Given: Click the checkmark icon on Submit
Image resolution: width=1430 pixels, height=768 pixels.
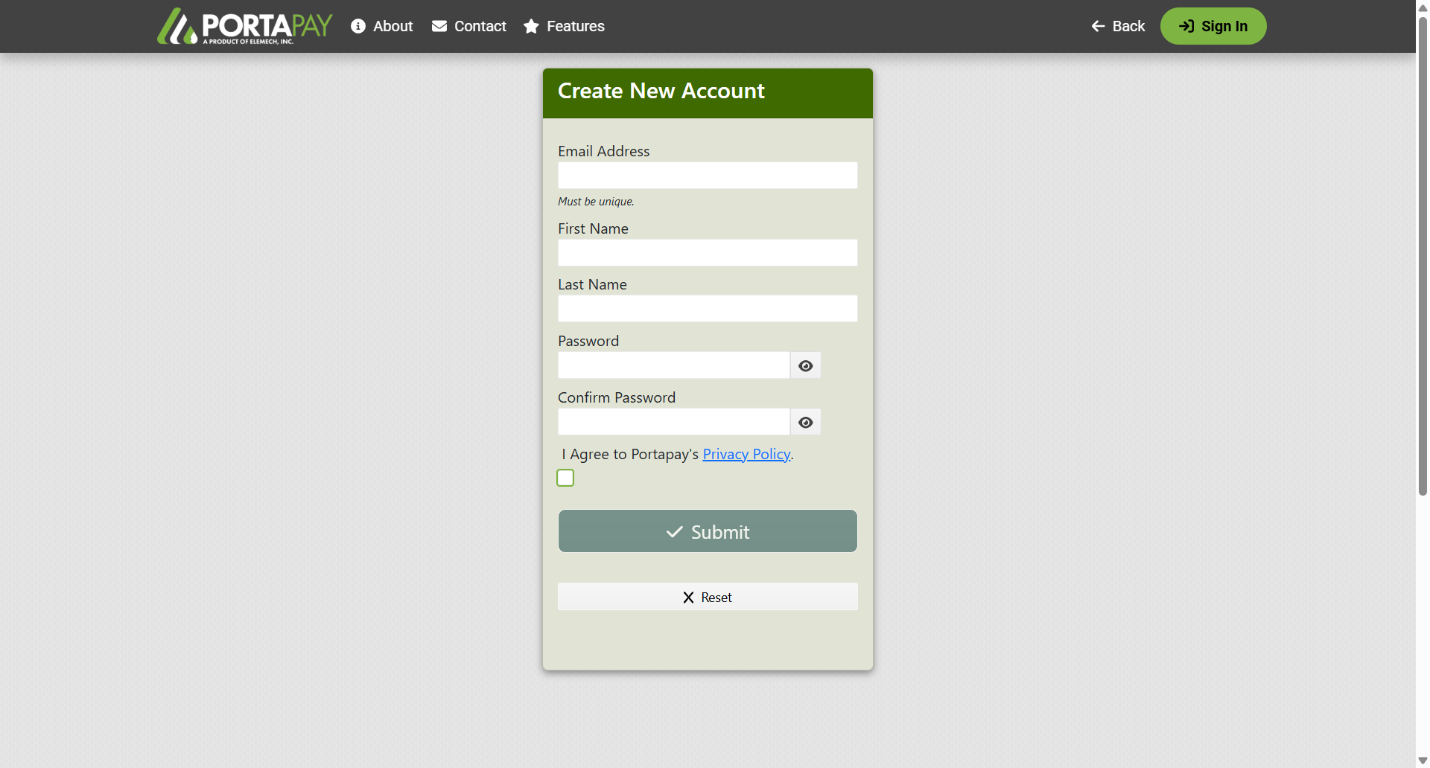Looking at the screenshot, I should tap(674, 532).
